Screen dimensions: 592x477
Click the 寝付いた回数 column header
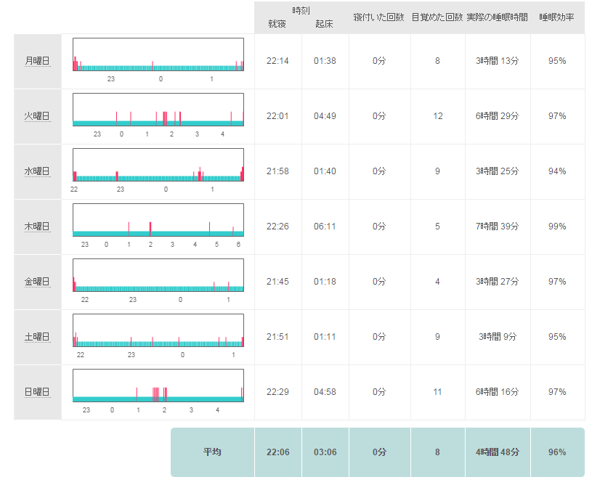pyautogui.click(x=378, y=17)
